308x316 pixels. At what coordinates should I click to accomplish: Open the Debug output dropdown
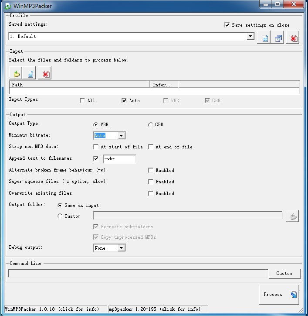tap(122, 248)
